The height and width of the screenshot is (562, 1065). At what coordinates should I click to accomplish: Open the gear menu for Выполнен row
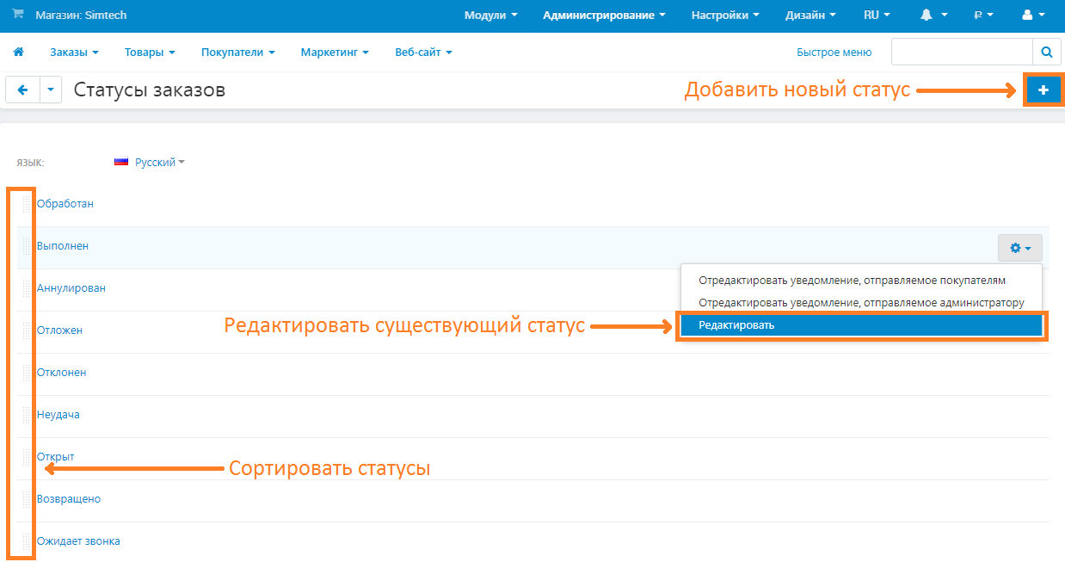pyautogui.click(x=1019, y=248)
